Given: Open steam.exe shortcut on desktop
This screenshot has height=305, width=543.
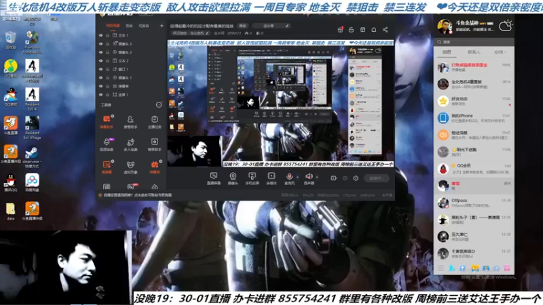Looking at the screenshot, I should pyautogui.click(x=32, y=157).
